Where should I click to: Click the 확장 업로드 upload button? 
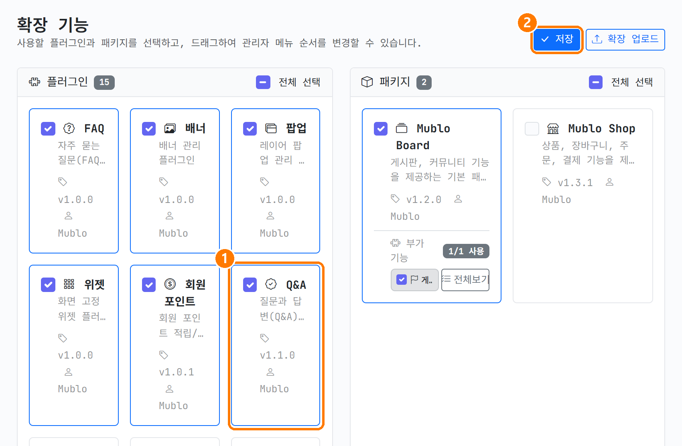[625, 39]
